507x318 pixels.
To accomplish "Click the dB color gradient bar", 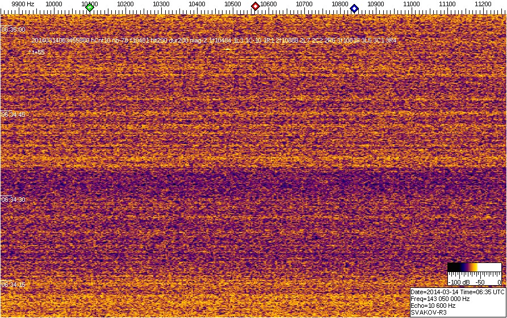I will (474, 267).
